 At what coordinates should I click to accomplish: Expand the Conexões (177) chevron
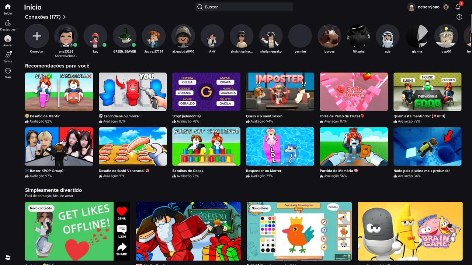coord(65,17)
